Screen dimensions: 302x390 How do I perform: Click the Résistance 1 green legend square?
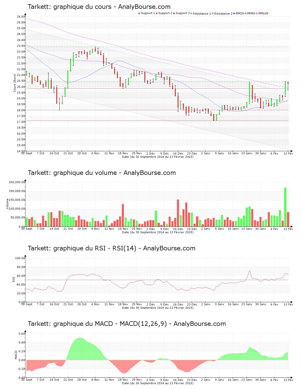click(192, 13)
